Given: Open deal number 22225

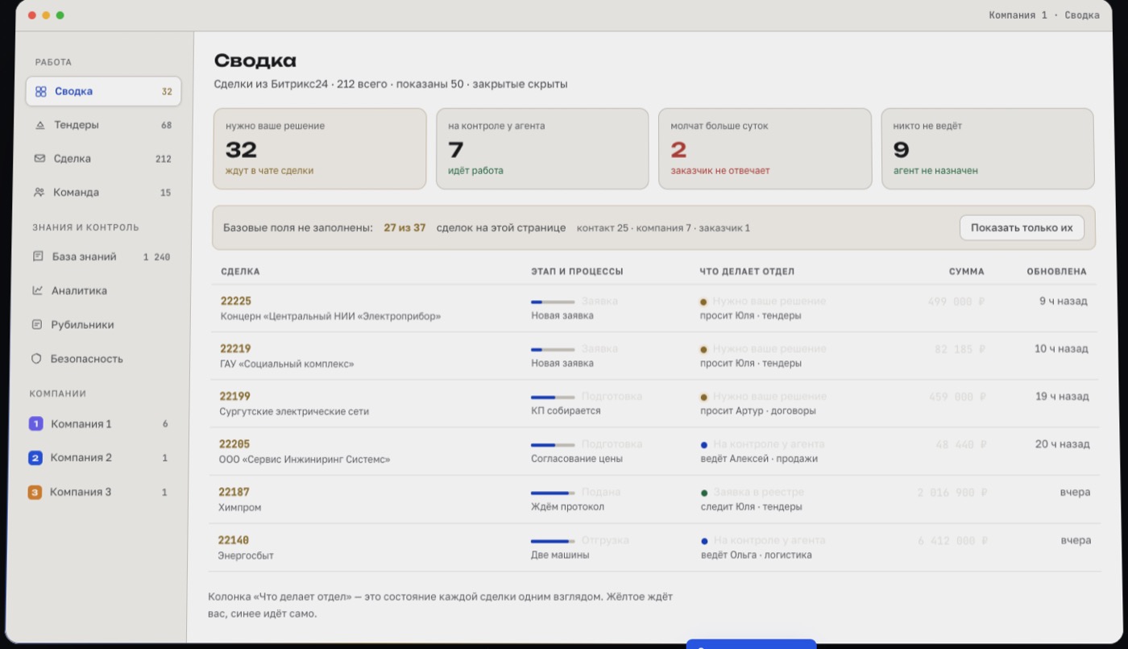Looking at the screenshot, I should point(236,302).
